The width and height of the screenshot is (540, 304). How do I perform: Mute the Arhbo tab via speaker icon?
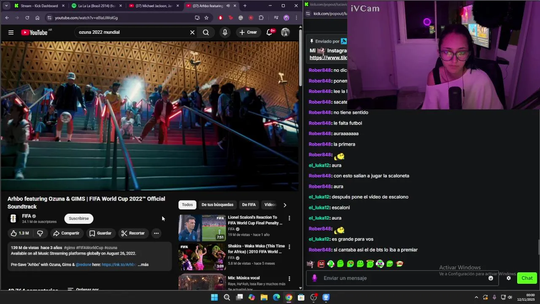pyautogui.click(x=228, y=6)
